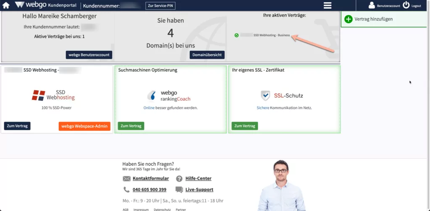The width and height of the screenshot is (430, 211).
Task: Click the SSL-Schutz shield icon
Action: tap(265, 96)
